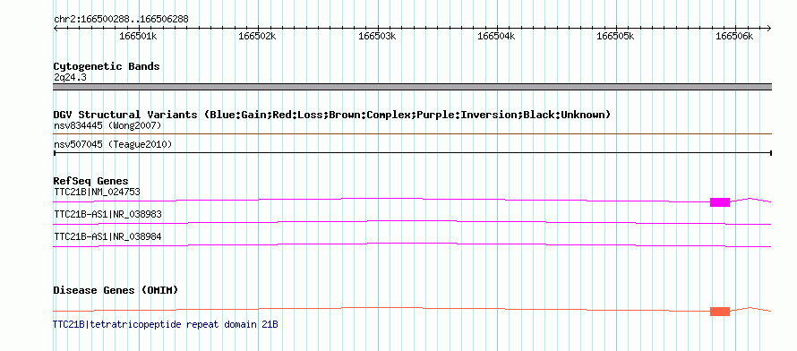Click the right arrow of the ruler
The image size is (797, 351).
point(768,29)
